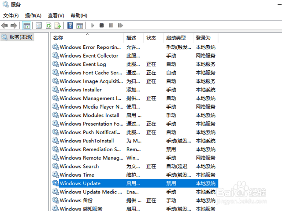The width and height of the screenshot is (282, 211).
Task: Open the 查看(V) menu
Action: tap(56, 16)
